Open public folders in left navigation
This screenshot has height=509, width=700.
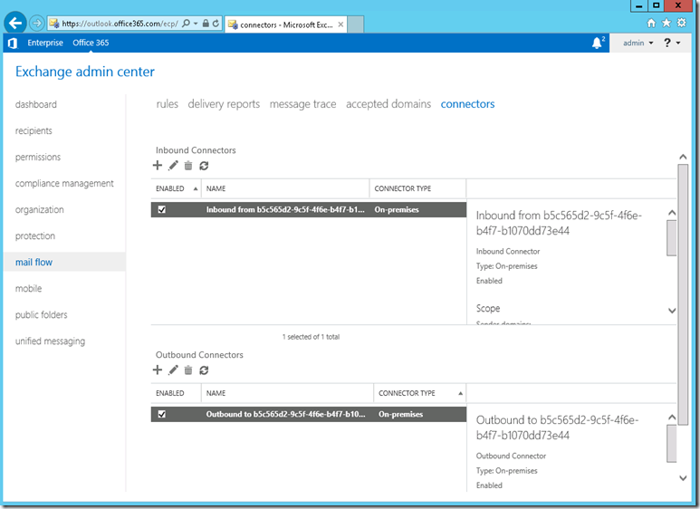point(41,315)
